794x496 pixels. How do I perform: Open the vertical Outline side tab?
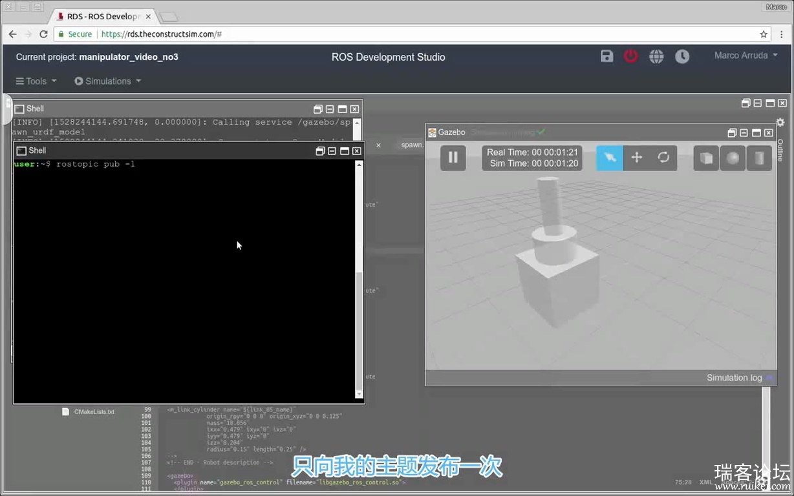780,150
